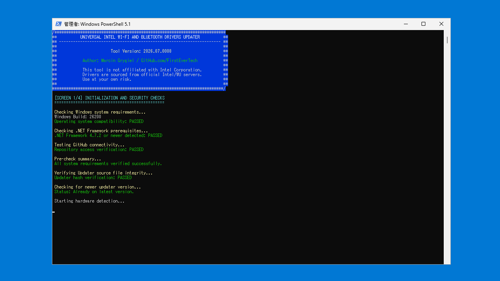Screen dimensions: 500x281
Task: Click 'Verifying Updater source file integrity...' line
Action: [104, 173]
